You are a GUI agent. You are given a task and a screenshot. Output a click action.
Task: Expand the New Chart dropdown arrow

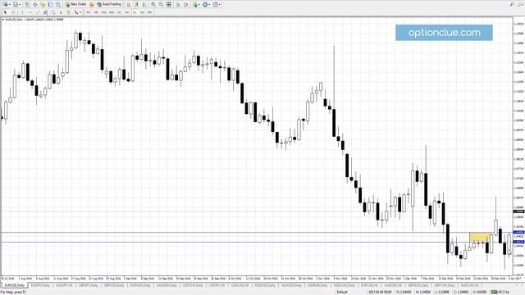10,4
